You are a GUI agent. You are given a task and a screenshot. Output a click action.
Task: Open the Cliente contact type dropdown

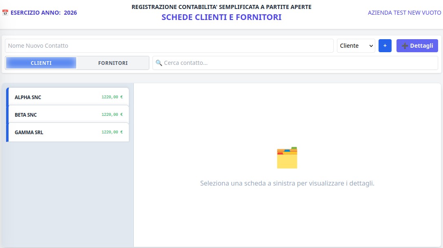pyautogui.click(x=356, y=46)
